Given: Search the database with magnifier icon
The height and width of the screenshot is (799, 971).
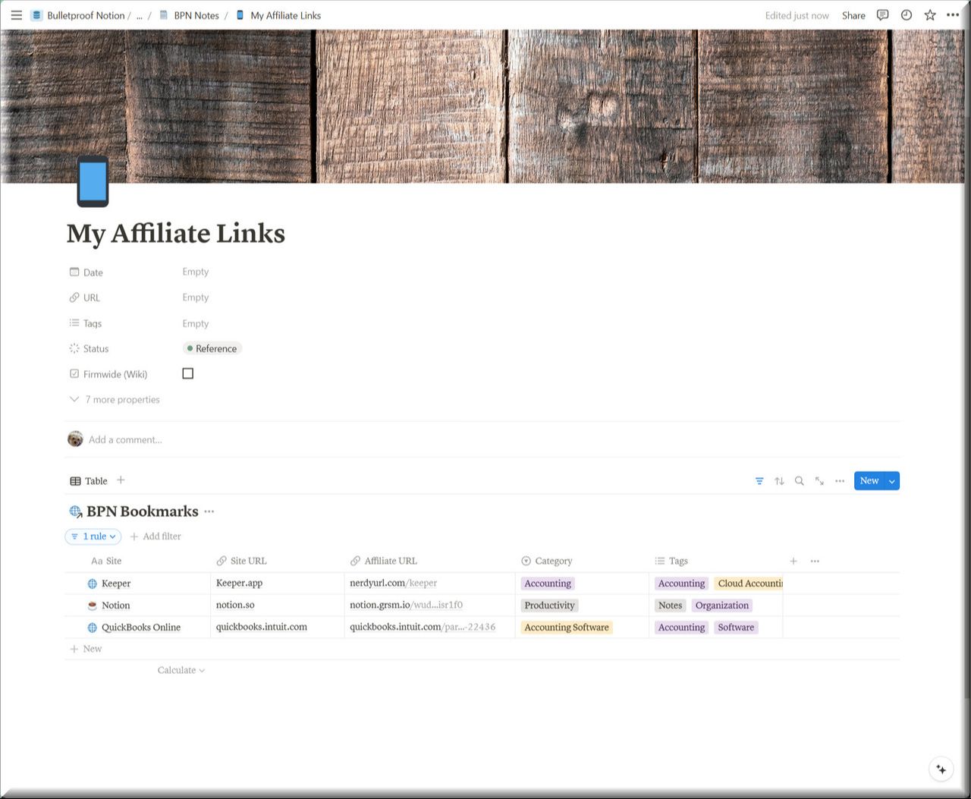Looking at the screenshot, I should click(799, 481).
